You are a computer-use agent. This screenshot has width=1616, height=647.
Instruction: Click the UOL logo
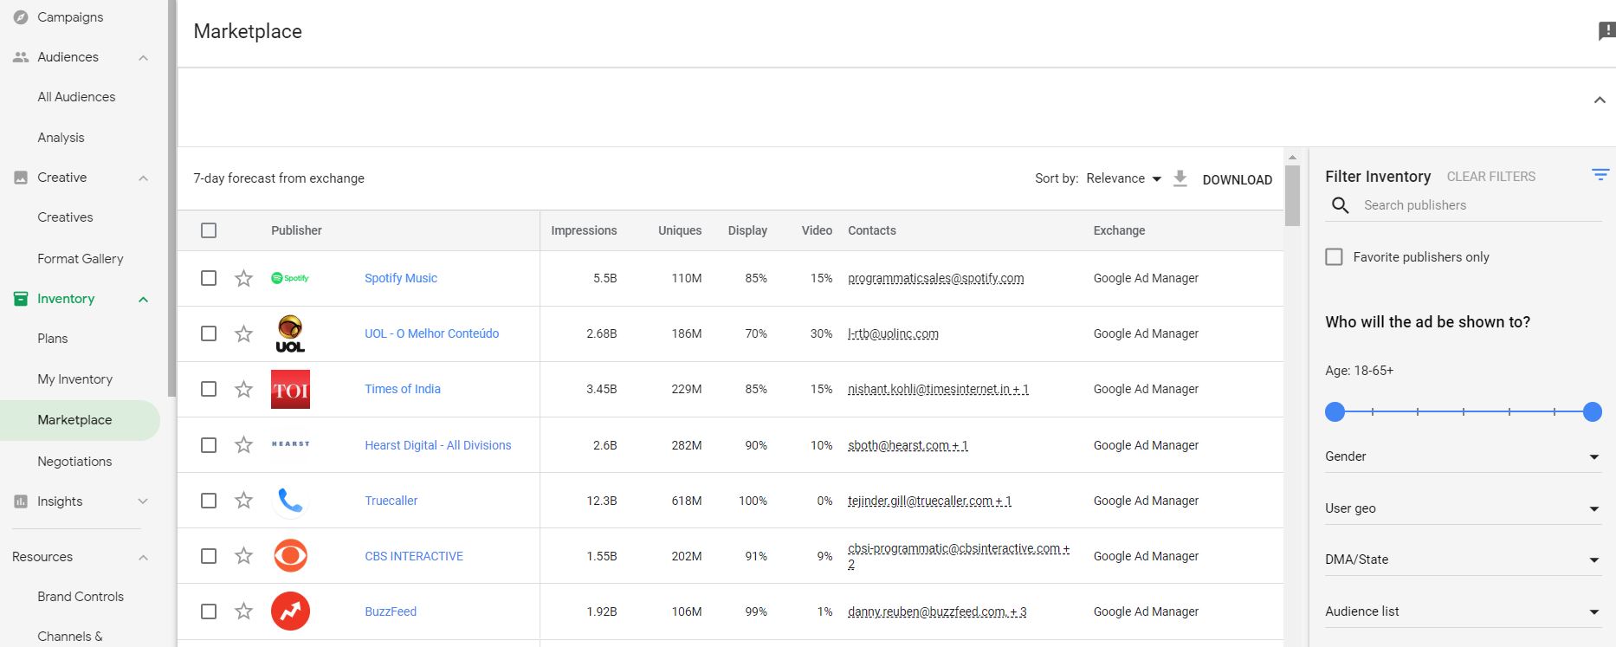[290, 333]
